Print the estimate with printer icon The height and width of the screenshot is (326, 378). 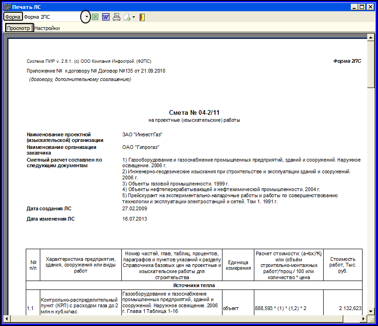point(116,17)
